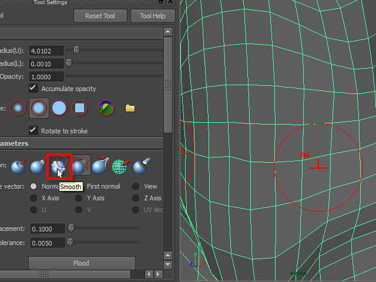Toggle the Rotate to stroke checkbox
The width and height of the screenshot is (376, 282).
[x=33, y=130]
